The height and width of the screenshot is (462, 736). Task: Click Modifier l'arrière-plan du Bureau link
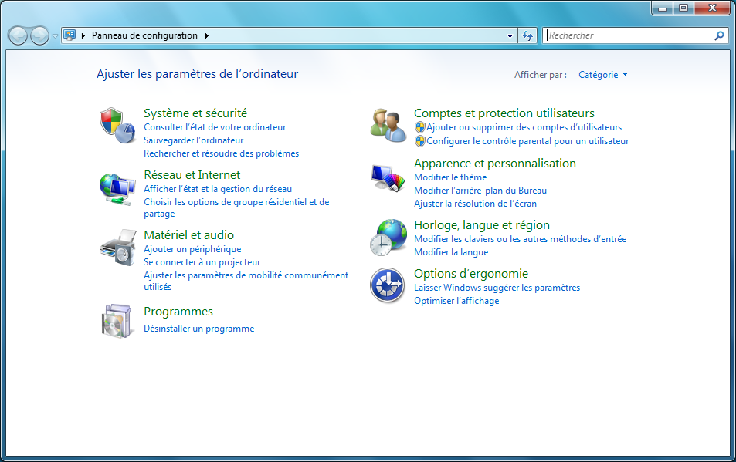pos(480,191)
